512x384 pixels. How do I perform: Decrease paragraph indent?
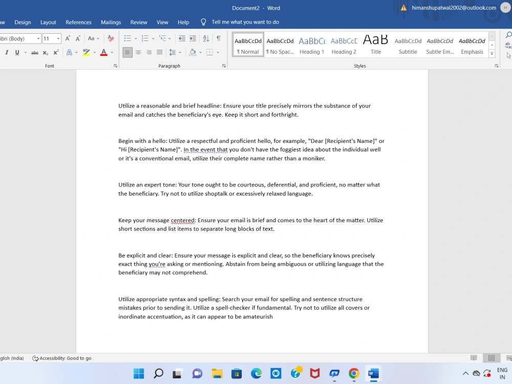182,38
